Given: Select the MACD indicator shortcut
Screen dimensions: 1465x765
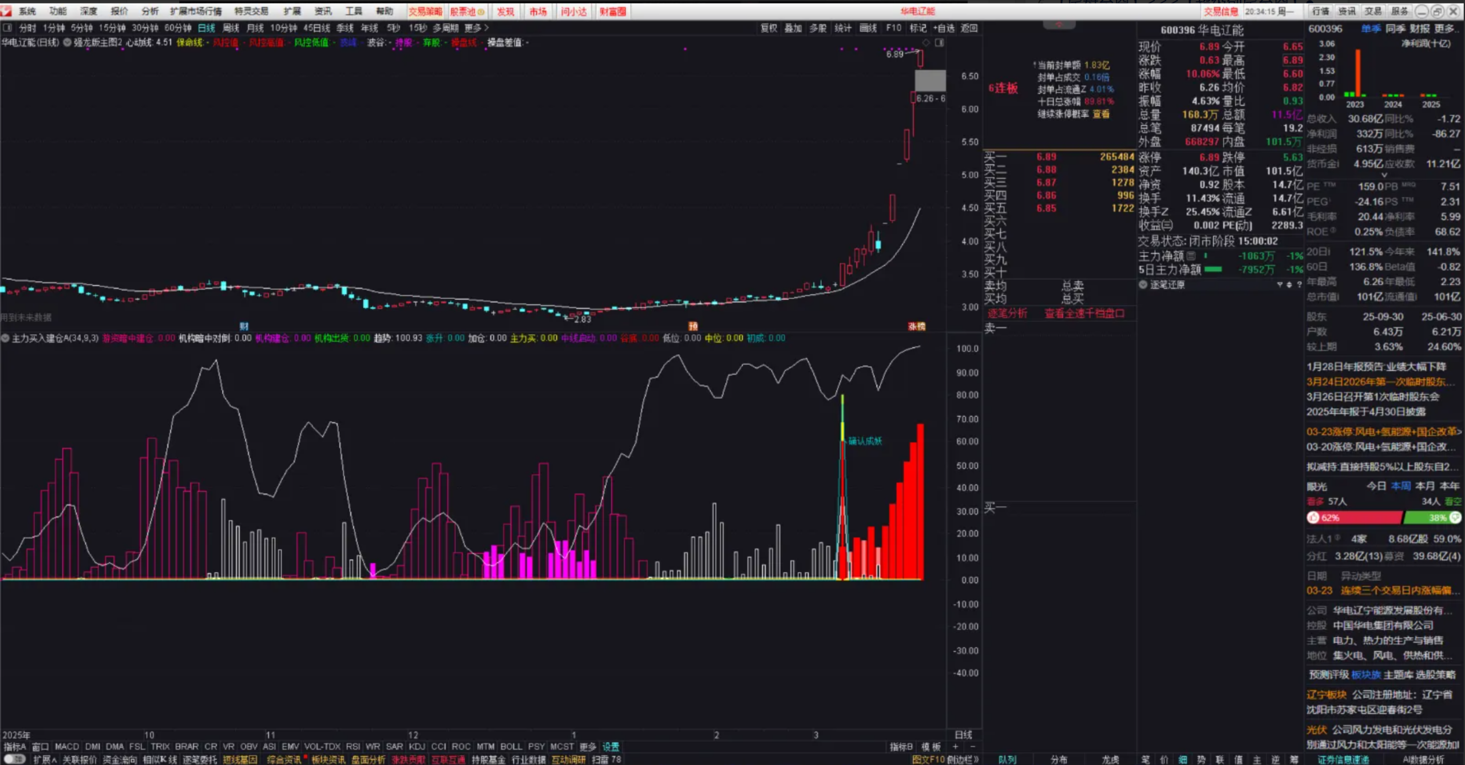Looking at the screenshot, I should (x=67, y=747).
